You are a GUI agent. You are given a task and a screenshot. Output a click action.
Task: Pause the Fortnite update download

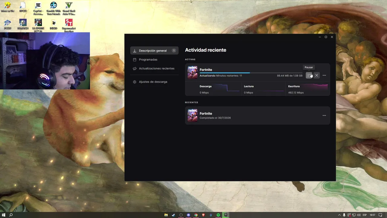309,75
